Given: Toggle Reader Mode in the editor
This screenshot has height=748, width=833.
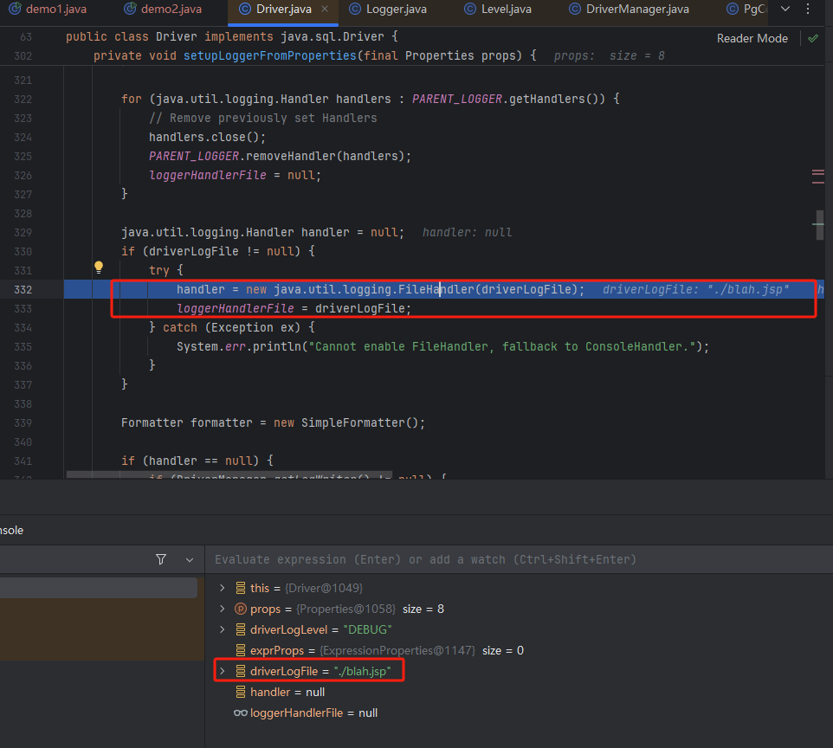Looking at the screenshot, I should coord(752,38).
